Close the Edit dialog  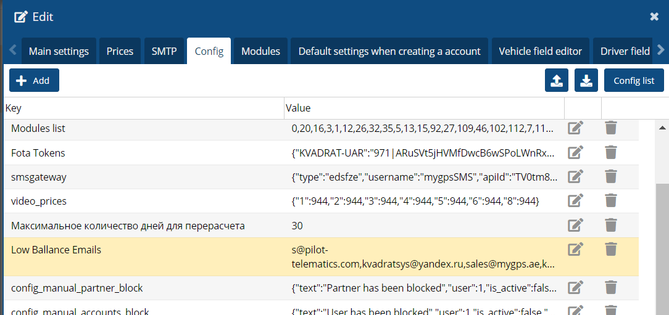[x=654, y=17]
